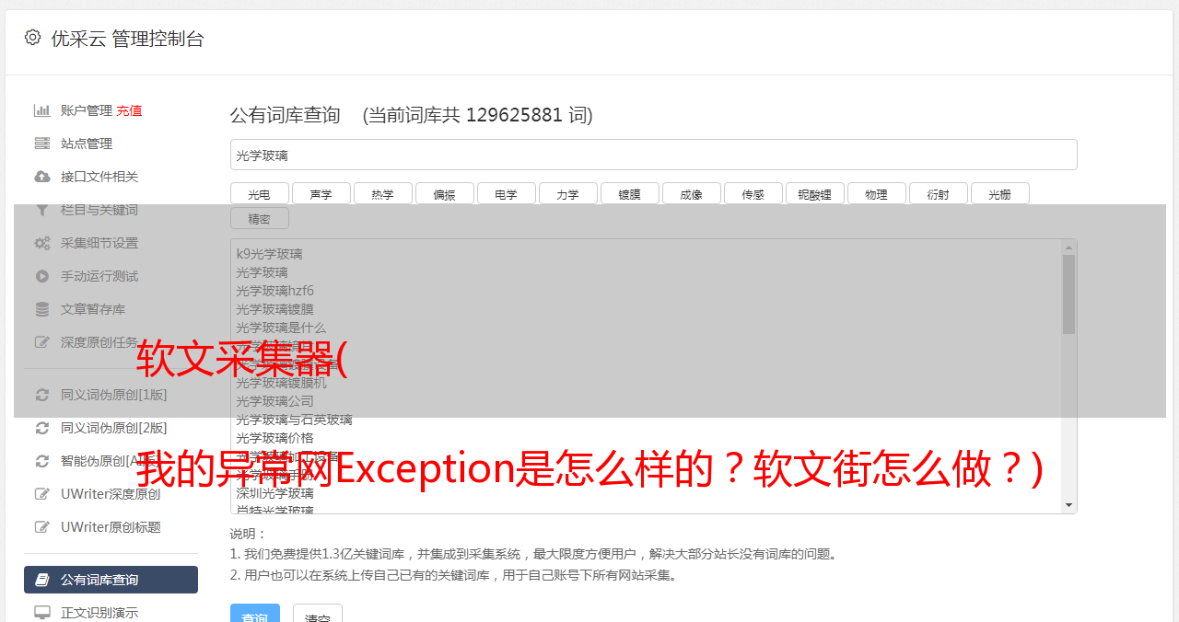Viewport: 1179px width, 622px height.
Task: Focus the 光学玻璃 keyword input field
Action: coord(653,155)
